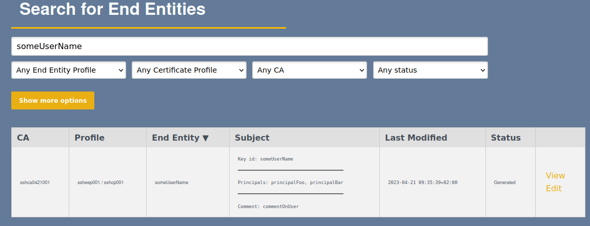Viewport: 590px width, 226px height.
Task: Click the ssheep001 / sshcp001 profile cell
Action: pyautogui.click(x=100, y=183)
